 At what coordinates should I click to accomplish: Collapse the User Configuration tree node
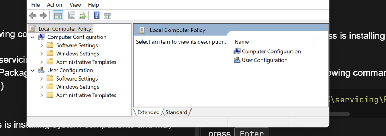pos(33,70)
